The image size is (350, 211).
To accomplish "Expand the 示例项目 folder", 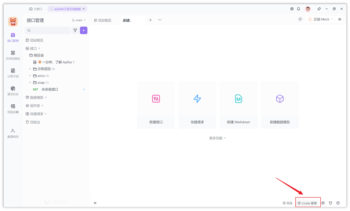I will [x=30, y=69].
